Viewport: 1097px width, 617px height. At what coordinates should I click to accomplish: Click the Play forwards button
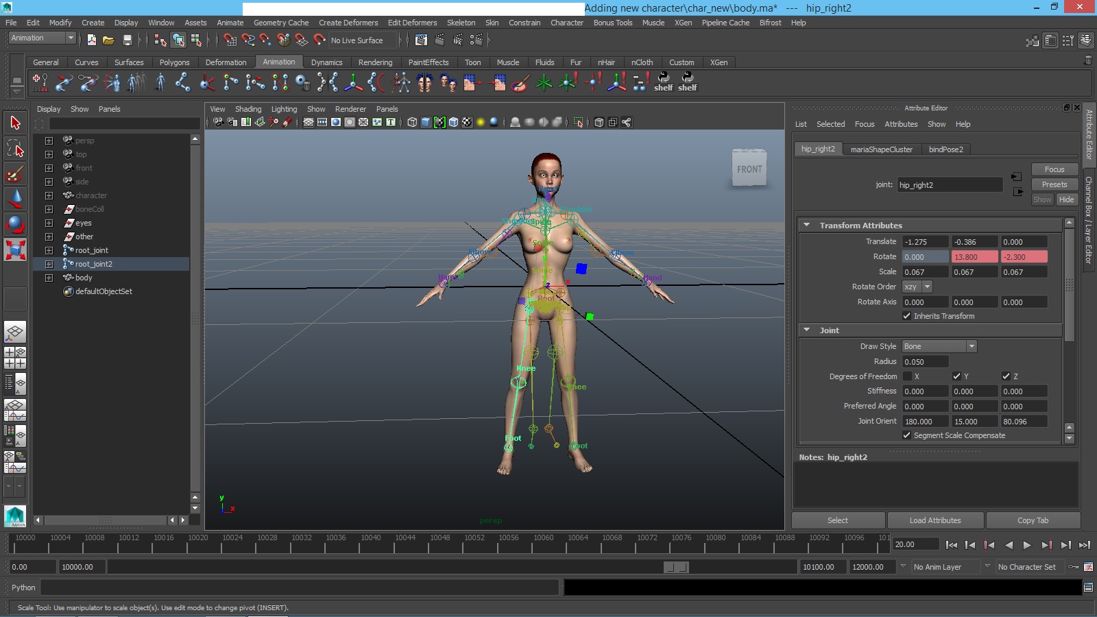tap(1026, 545)
